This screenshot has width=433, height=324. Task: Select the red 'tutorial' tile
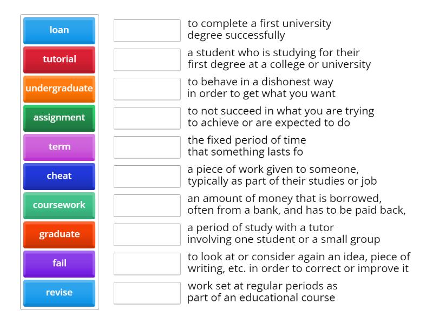(x=60, y=59)
